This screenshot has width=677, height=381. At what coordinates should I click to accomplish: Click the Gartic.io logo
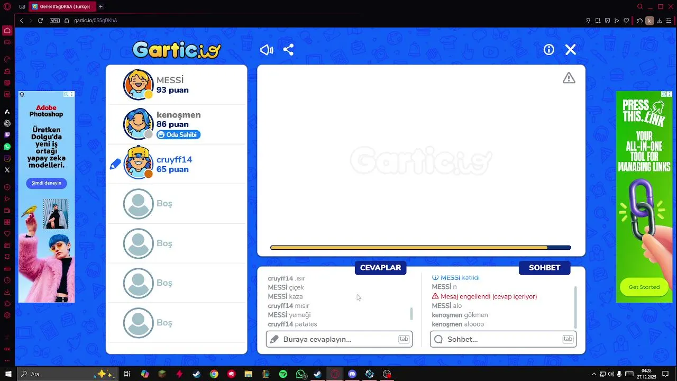[x=177, y=50]
